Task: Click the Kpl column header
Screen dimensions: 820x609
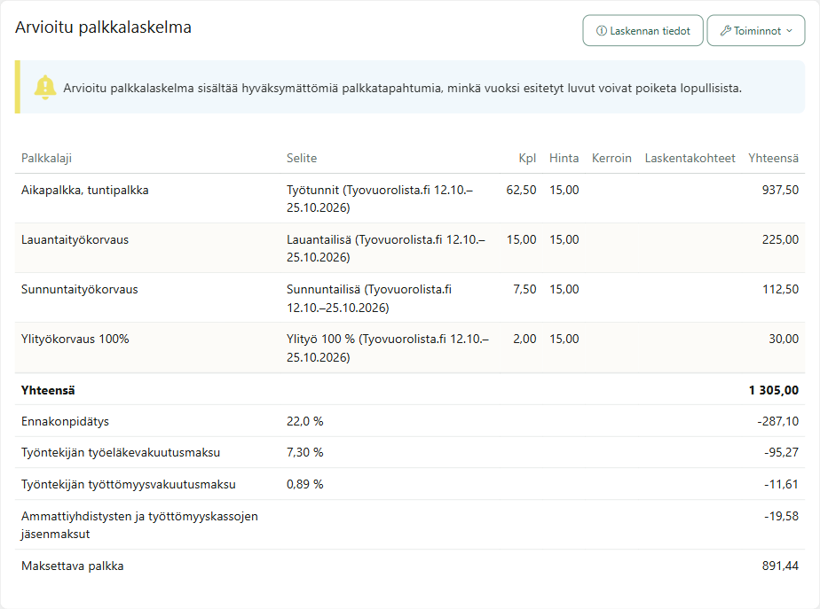Action: 527,159
